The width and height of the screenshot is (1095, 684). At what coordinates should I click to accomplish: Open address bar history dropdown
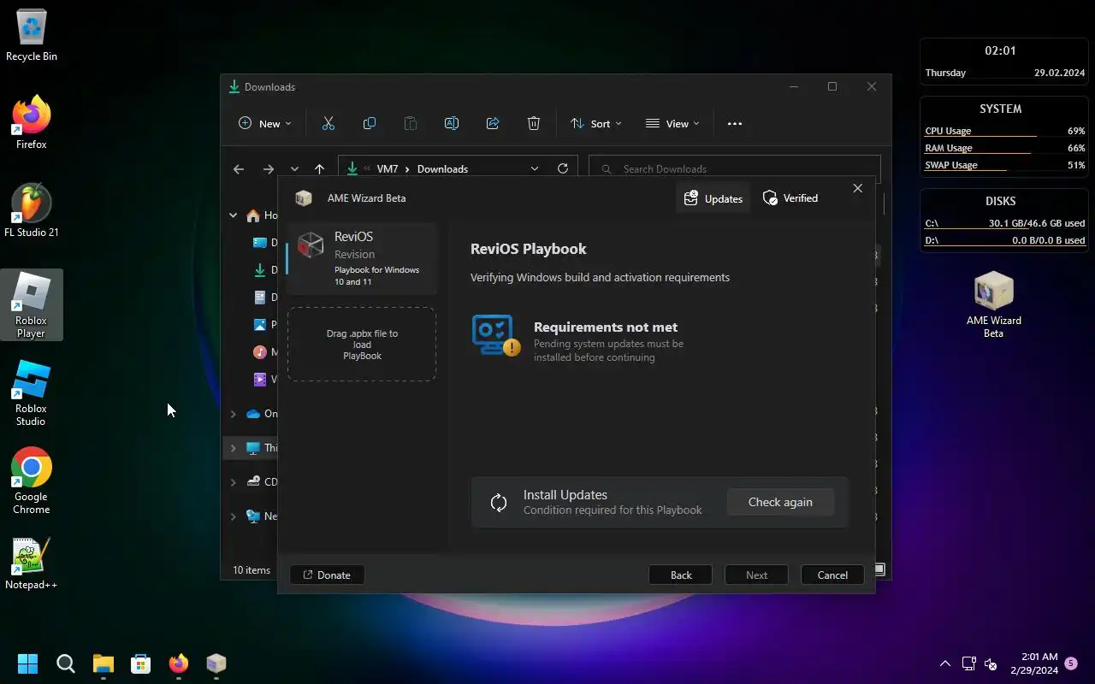click(x=535, y=168)
